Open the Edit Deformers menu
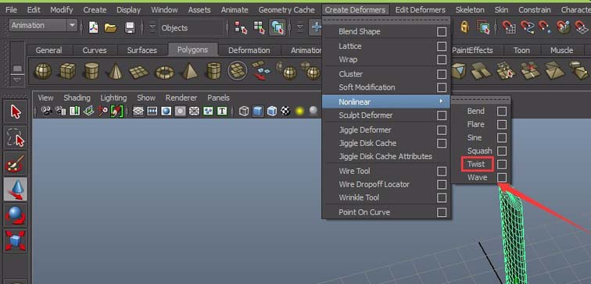The image size is (591, 284). (x=420, y=10)
